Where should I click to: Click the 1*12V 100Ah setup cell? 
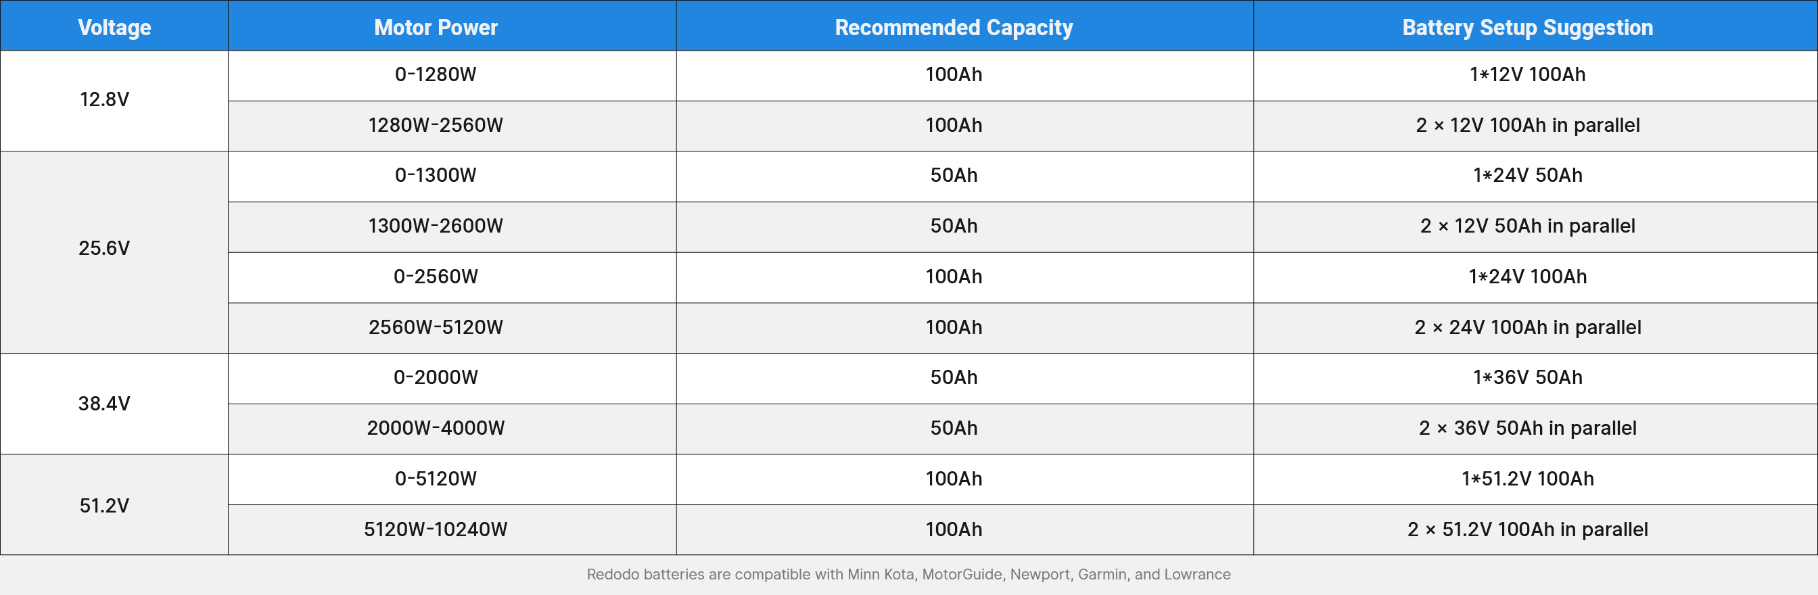click(x=1527, y=74)
